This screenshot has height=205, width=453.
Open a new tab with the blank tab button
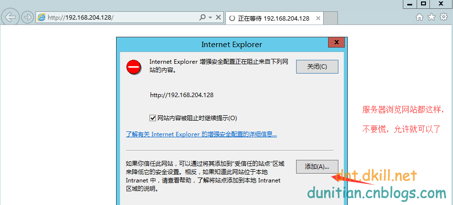point(331,19)
